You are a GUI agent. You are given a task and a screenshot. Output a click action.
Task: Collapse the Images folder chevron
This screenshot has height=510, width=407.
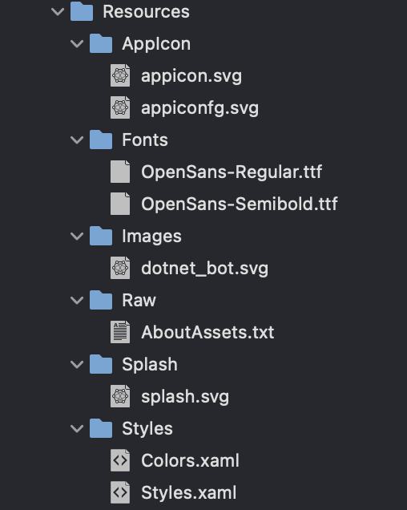point(77,237)
